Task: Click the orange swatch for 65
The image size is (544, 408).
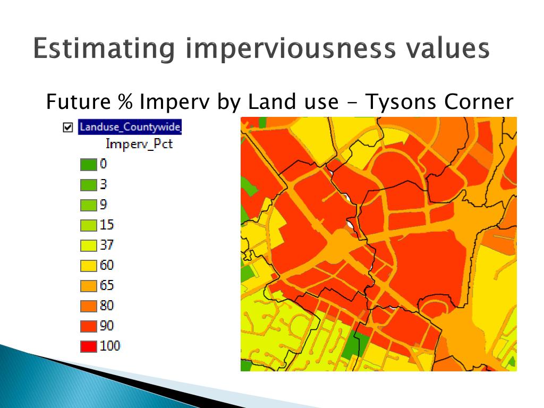Action: coord(89,285)
